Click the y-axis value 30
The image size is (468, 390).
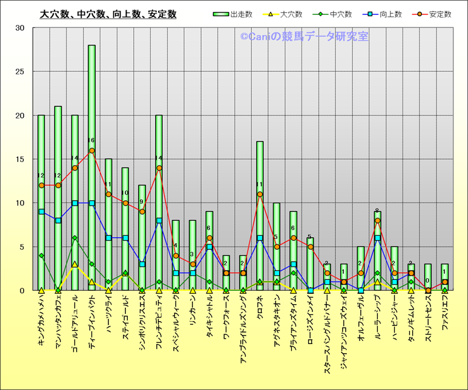pos(20,28)
